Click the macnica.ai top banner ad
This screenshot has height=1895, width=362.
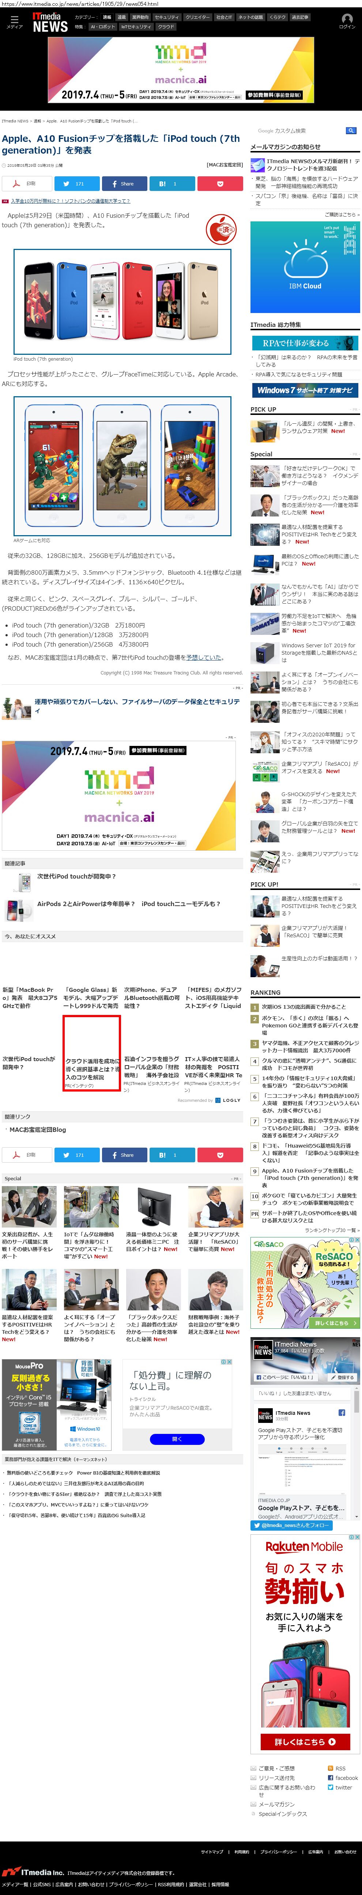tap(181, 70)
